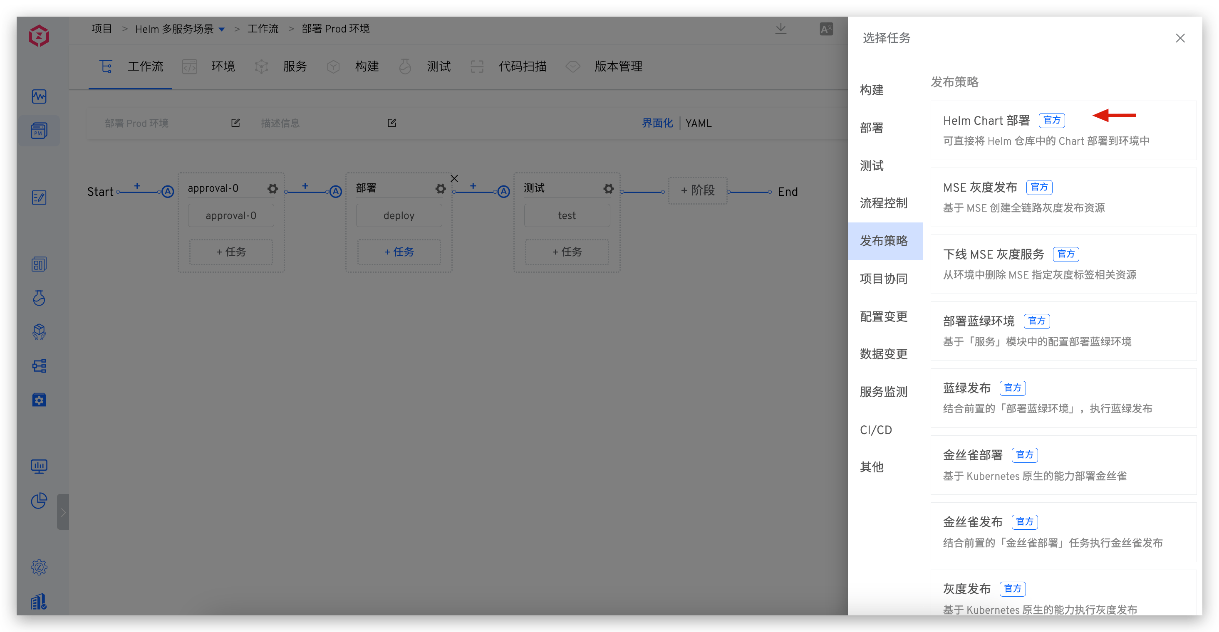Image resolution: width=1219 pixels, height=632 pixels.
Task: Add task to 测试 stage
Action: pyautogui.click(x=567, y=252)
